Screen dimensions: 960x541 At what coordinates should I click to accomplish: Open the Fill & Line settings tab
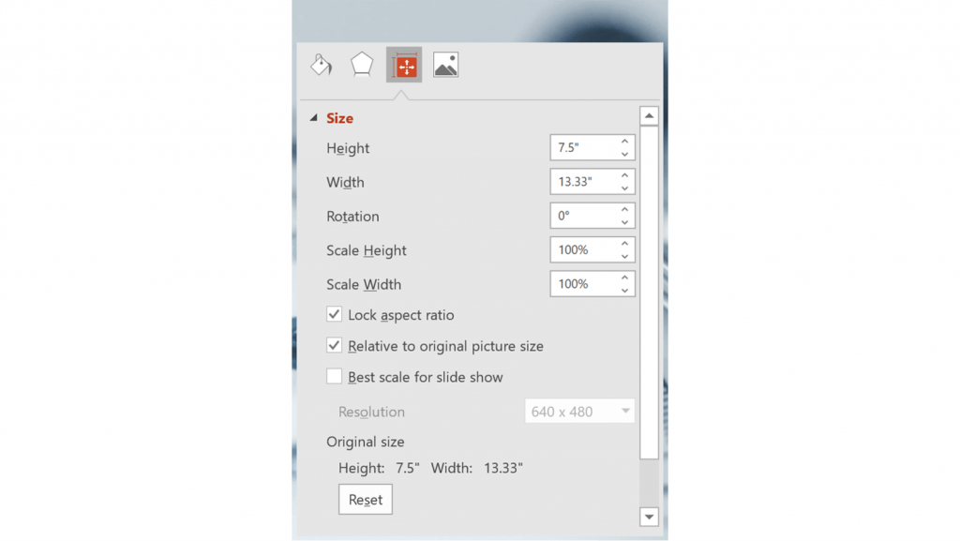pyautogui.click(x=320, y=64)
